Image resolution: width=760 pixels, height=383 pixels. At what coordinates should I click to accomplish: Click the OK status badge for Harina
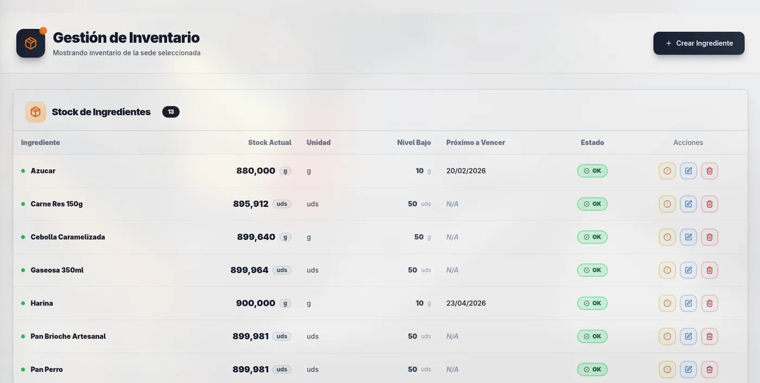tap(592, 303)
